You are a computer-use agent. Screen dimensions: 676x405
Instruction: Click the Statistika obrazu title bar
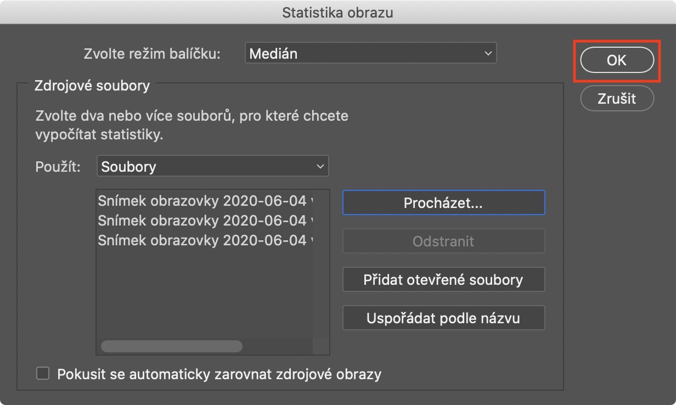point(337,12)
